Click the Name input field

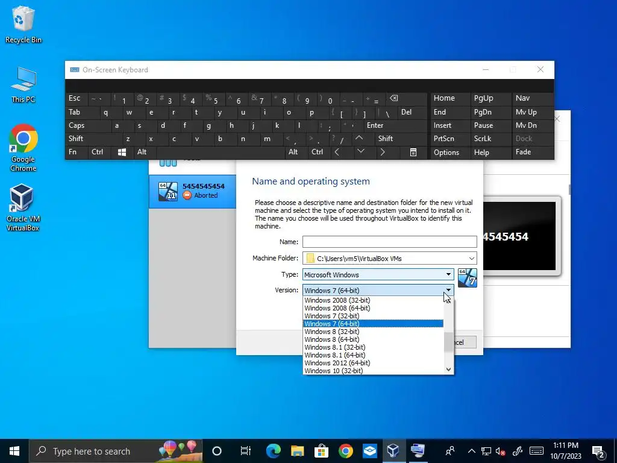[x=390, y=242]
